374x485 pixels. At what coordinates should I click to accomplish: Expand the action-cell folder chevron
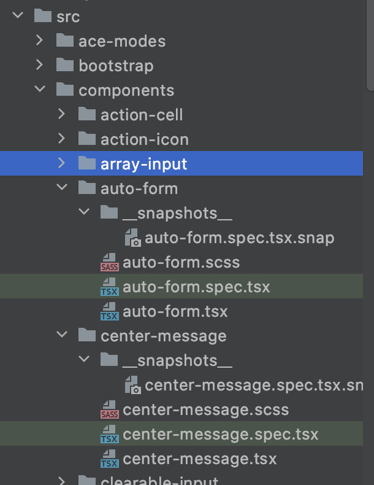(x=61, y=114)
